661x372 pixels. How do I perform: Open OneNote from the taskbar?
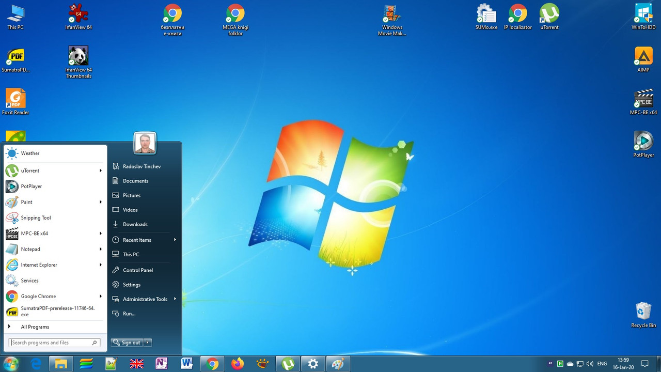click(162, 364)
